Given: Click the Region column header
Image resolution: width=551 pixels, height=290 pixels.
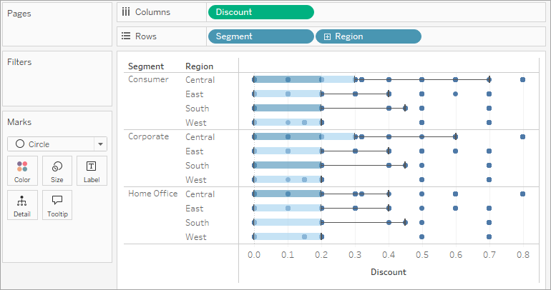Looking at the screenshot, I should tap(199, 66).
